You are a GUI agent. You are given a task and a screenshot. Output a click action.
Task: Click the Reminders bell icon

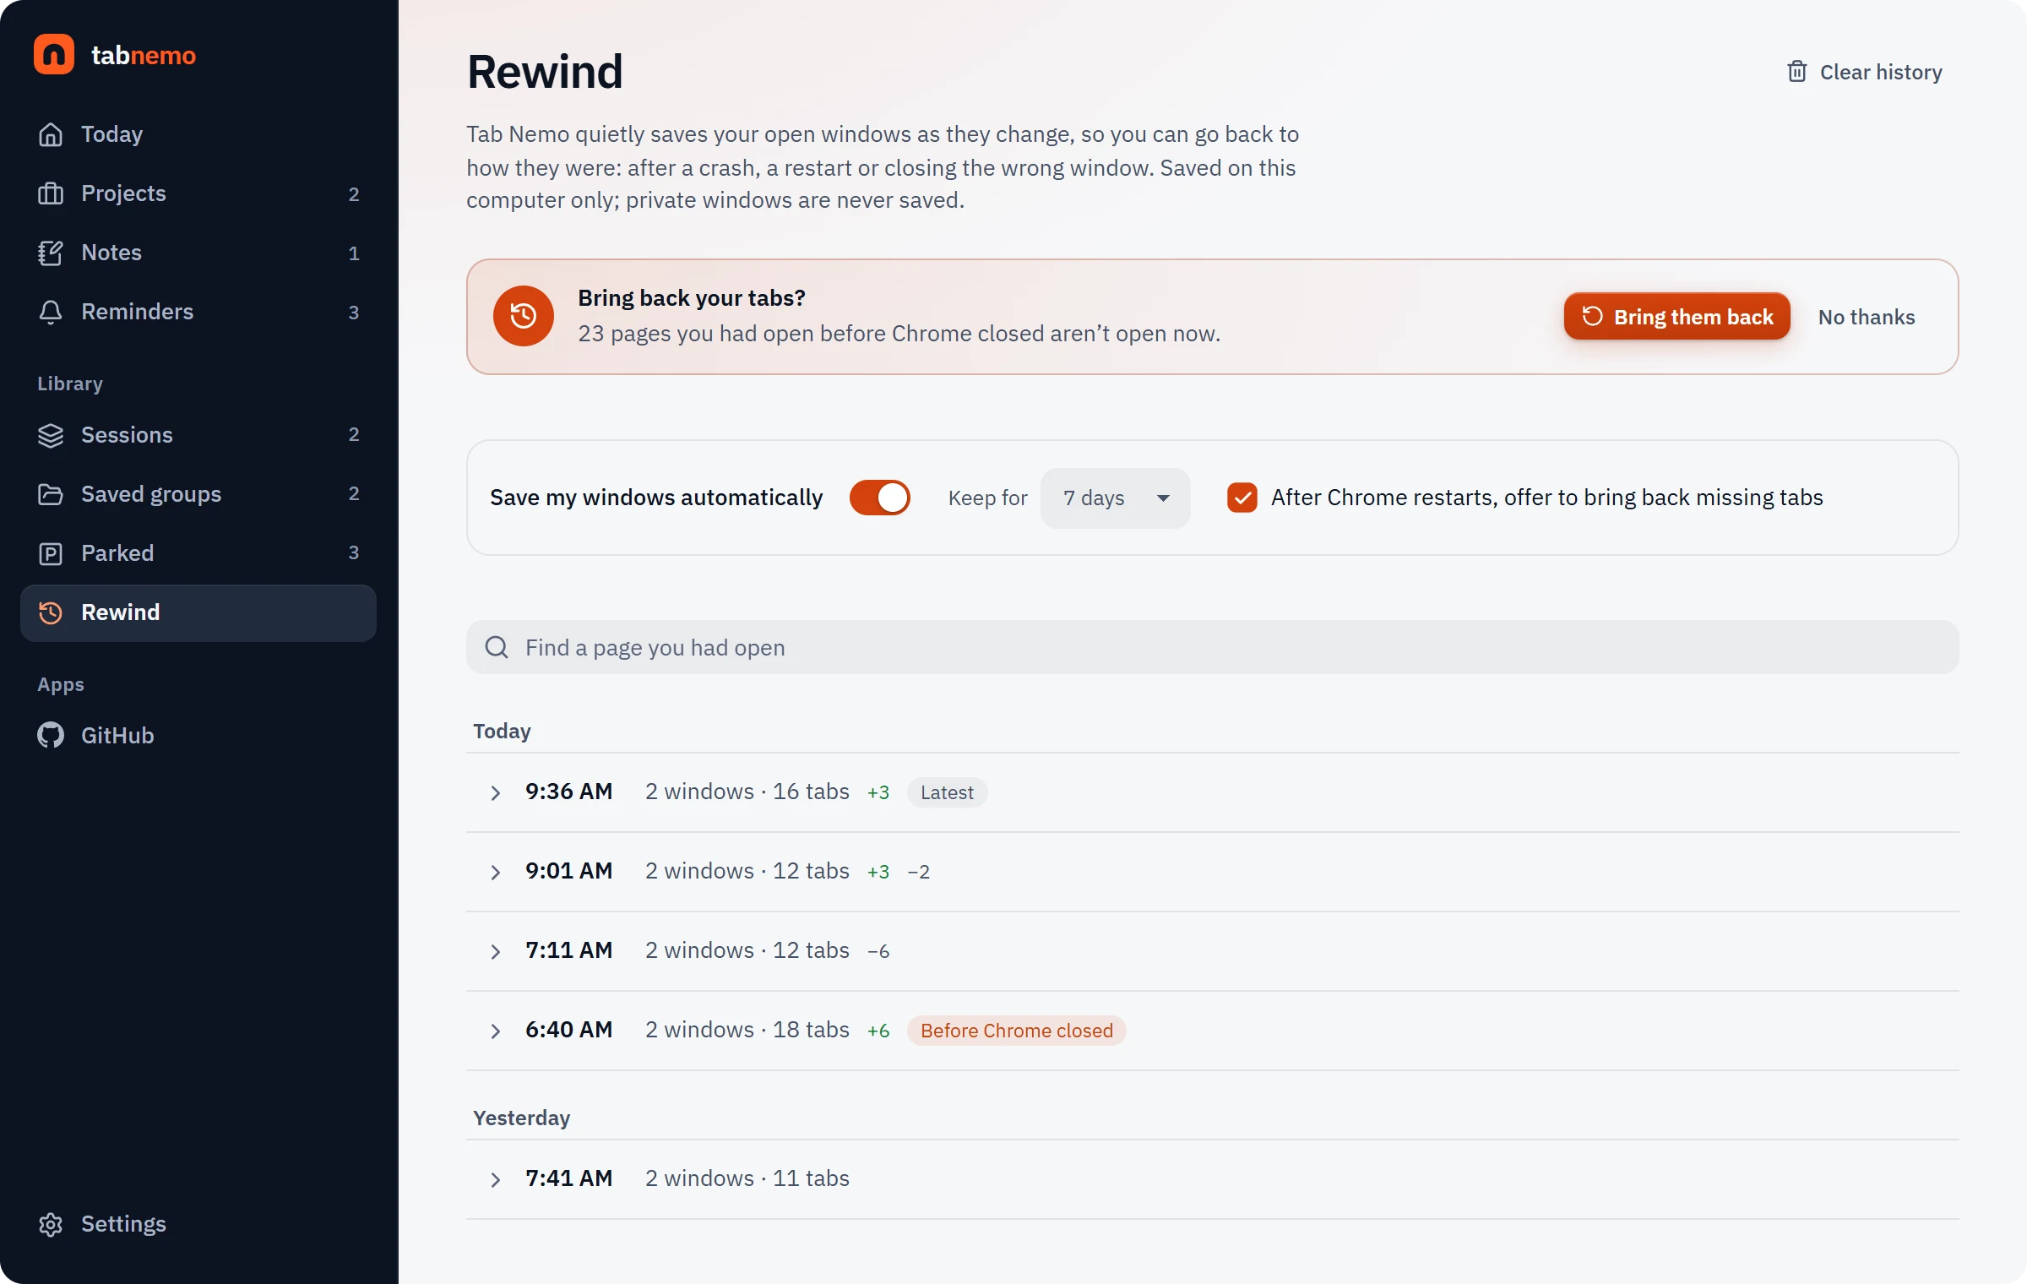coord(51,312)
